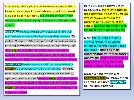This screenshot has width=134, height=100.
Task: Click magenta 'the readers' homes!' text
Action: 16,92
